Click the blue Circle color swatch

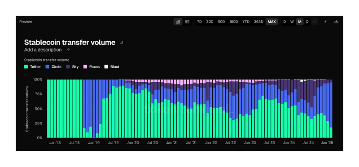(48, 67)
